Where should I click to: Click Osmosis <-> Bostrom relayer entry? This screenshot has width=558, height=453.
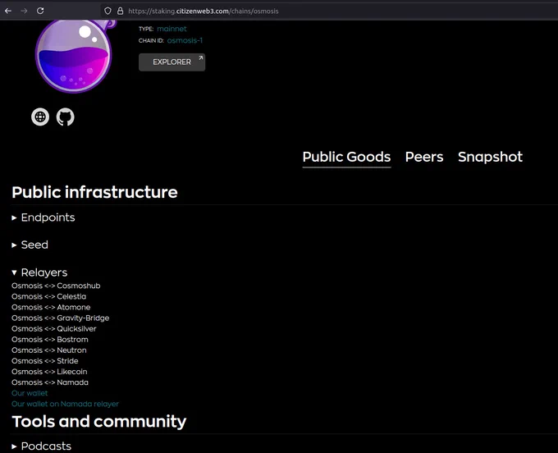click(50, 340)
